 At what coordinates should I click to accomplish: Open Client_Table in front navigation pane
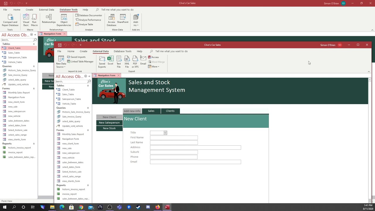click(x=68, y=90)
